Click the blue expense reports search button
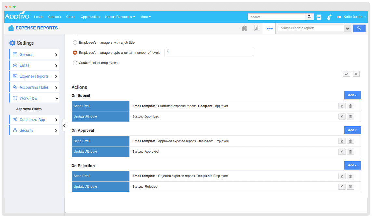The height and width of the screenshot is (218, 374). [x=359, y=28]
